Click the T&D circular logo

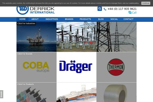[23, 9]
